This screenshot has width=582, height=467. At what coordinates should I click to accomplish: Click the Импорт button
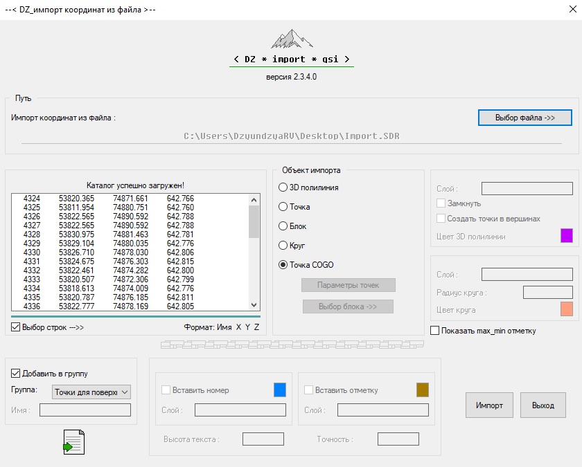[x=489, y=405]
